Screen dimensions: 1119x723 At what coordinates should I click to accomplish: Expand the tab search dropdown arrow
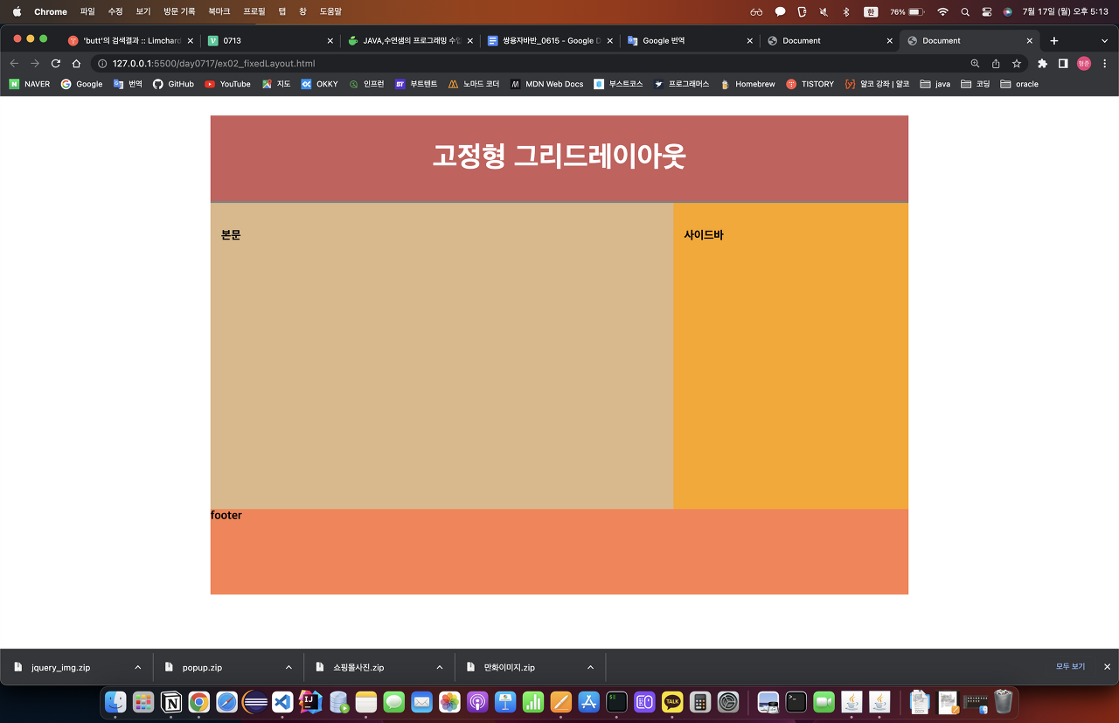coord(1104,40)
